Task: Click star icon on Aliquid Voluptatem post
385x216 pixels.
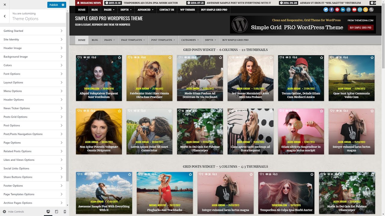Action: click(x=119, y=58)
